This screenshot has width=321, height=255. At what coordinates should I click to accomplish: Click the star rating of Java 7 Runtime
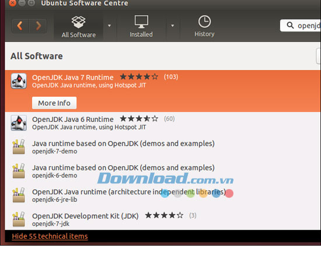coord(139,77)
